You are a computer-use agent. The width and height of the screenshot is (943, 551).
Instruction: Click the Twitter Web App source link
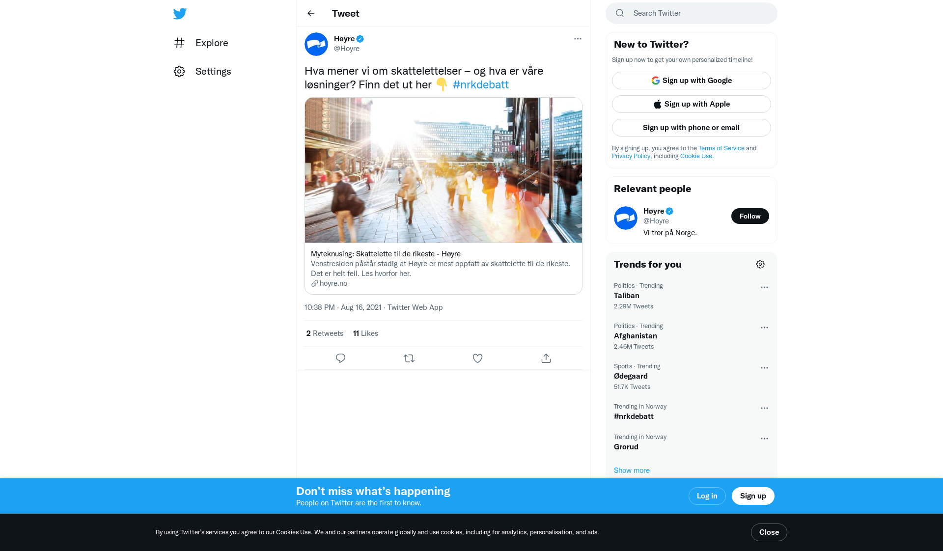[x=415, y=307]
